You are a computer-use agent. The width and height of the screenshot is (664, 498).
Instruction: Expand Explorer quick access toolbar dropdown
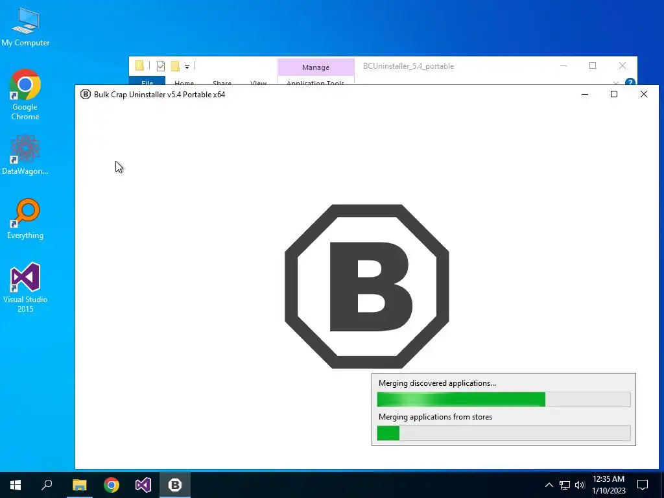(x=187, y=67)
